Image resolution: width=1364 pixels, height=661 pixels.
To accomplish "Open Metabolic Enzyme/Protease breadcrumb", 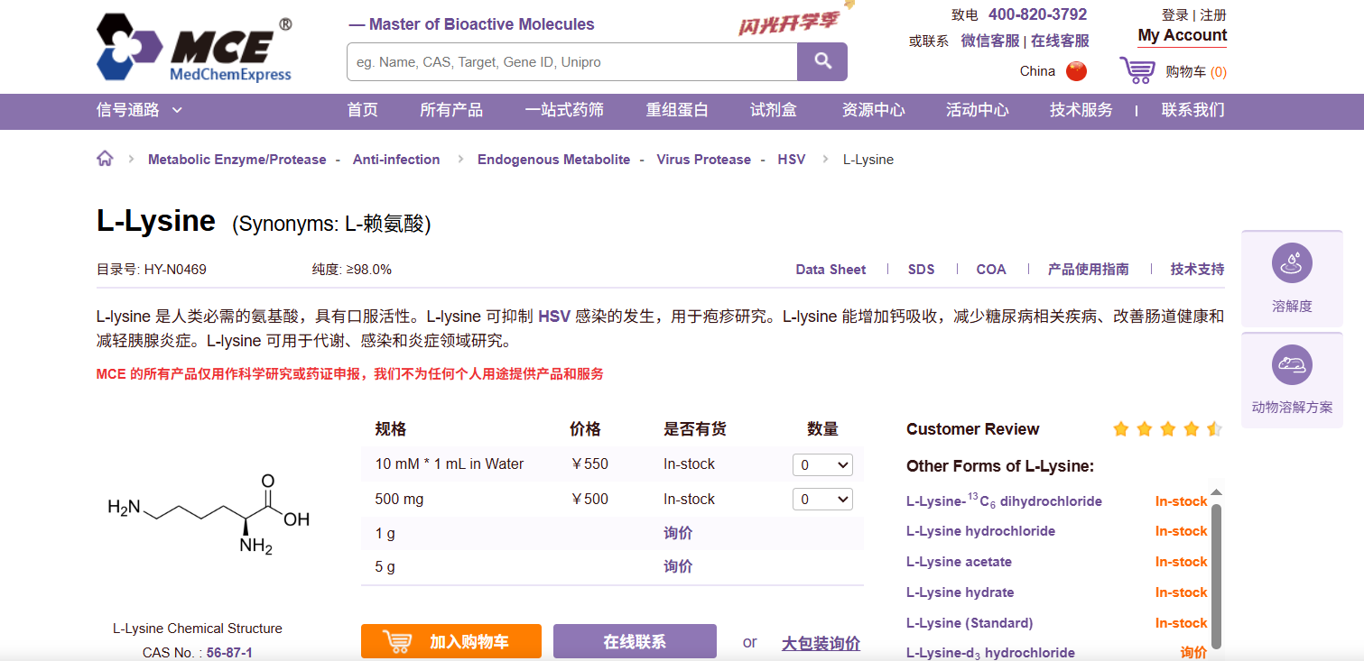I will (x=237, y=160).
